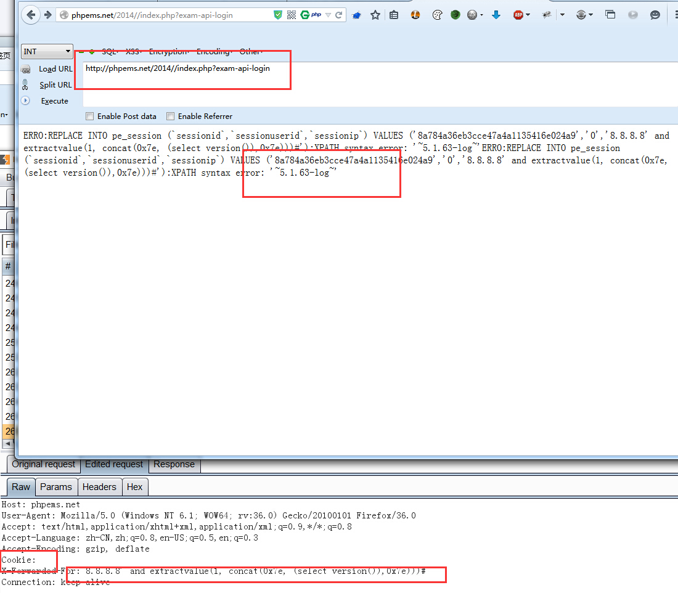This screenshot has width=678, height=593.
Task: Click the Accept: text/html header line
Action: [x=176, y=527]
